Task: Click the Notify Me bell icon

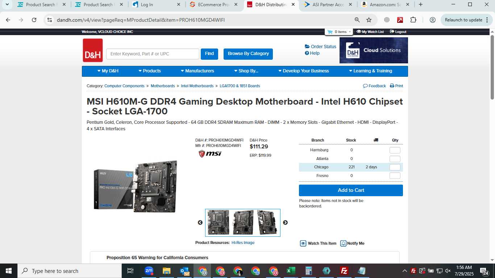Action: click(343, 243)
